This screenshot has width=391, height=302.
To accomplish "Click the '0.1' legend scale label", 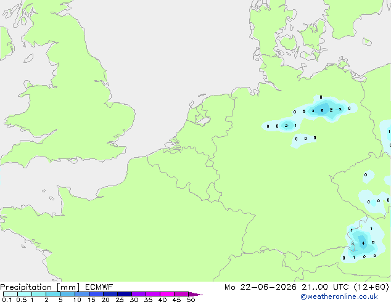I will tap(7, 300).
